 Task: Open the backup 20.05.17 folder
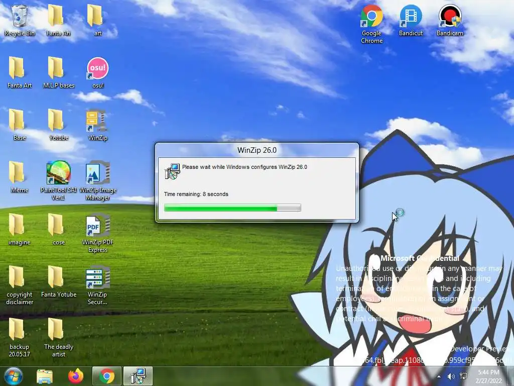(x=20, y=337)
